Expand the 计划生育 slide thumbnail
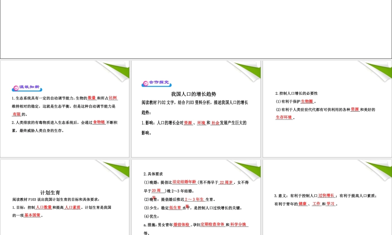392x235 pixels. (65, 196)
